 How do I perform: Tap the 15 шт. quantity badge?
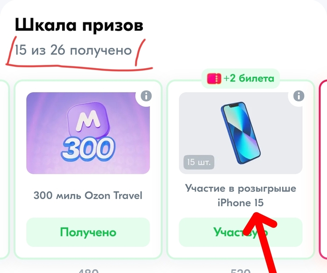pos(199,162)
